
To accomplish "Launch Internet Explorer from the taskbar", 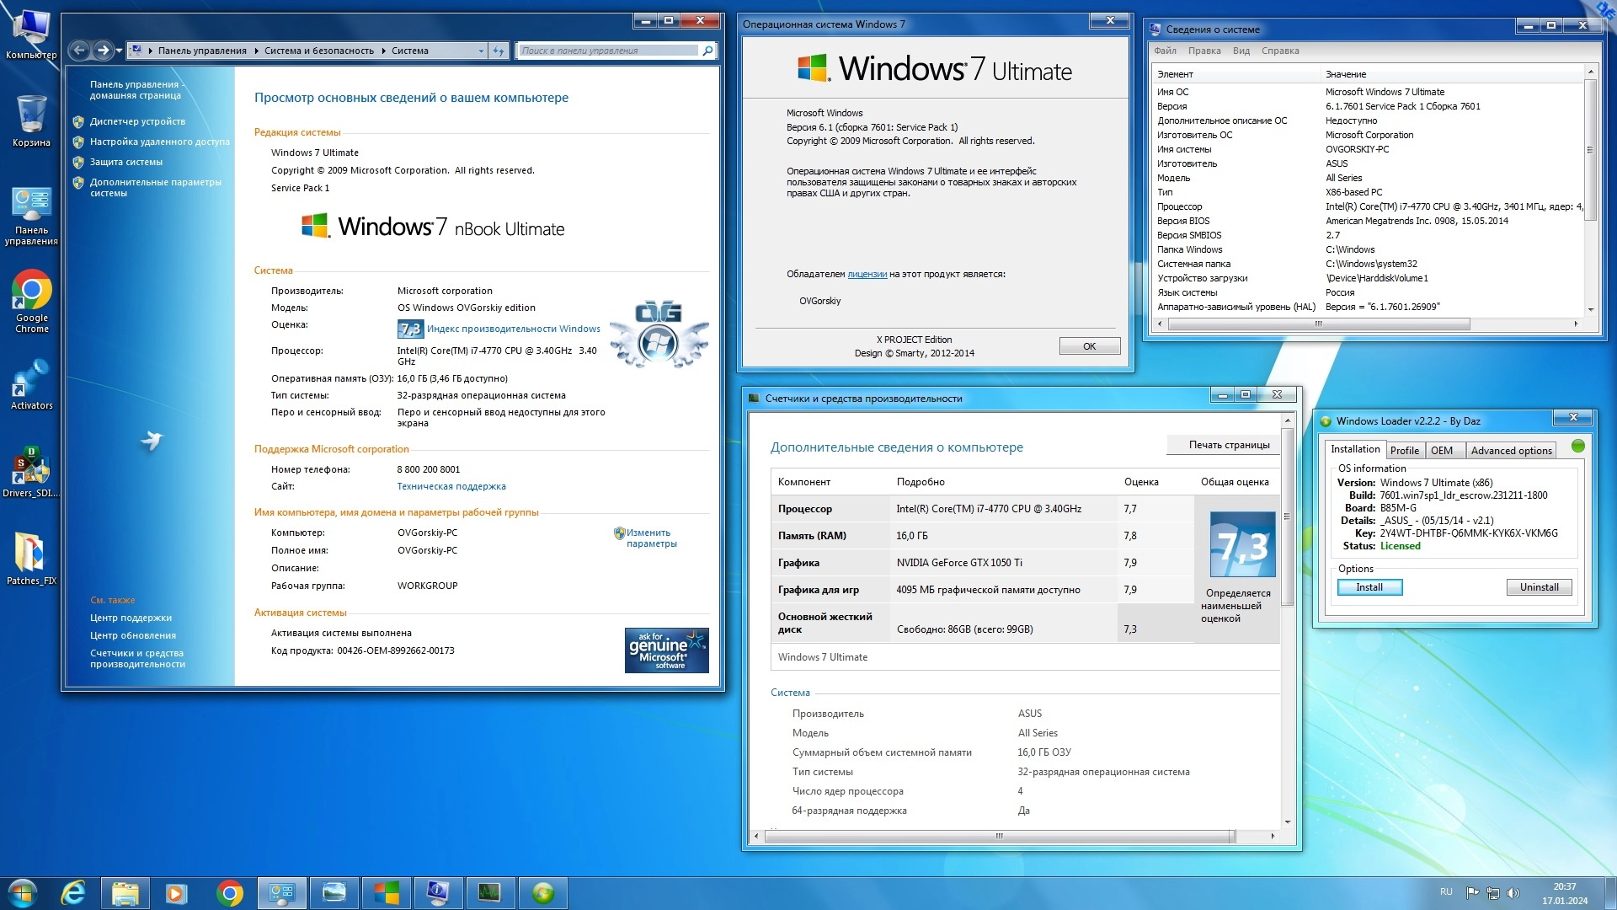I will 73,892.
